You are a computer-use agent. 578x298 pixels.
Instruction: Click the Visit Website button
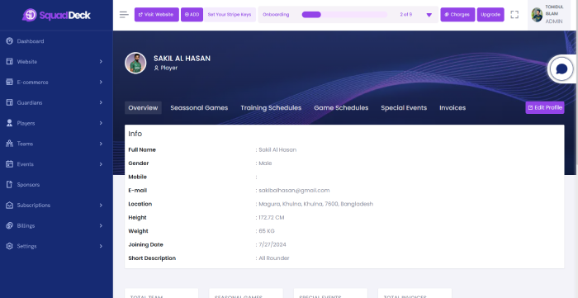[x=157, y=15]
